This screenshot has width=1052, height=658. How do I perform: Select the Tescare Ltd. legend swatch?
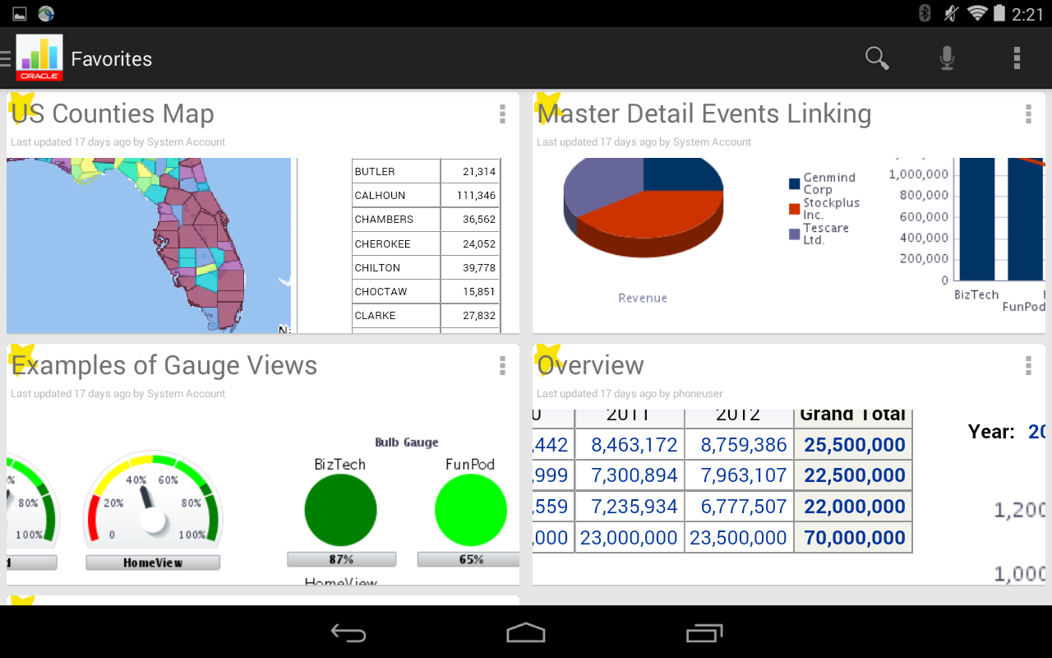[794, 234]
